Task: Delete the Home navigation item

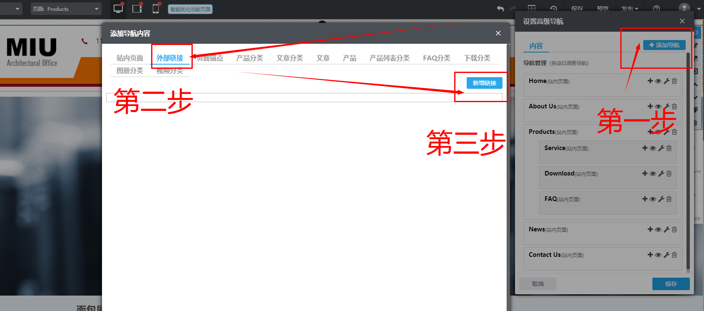Action: pos(674,81)
